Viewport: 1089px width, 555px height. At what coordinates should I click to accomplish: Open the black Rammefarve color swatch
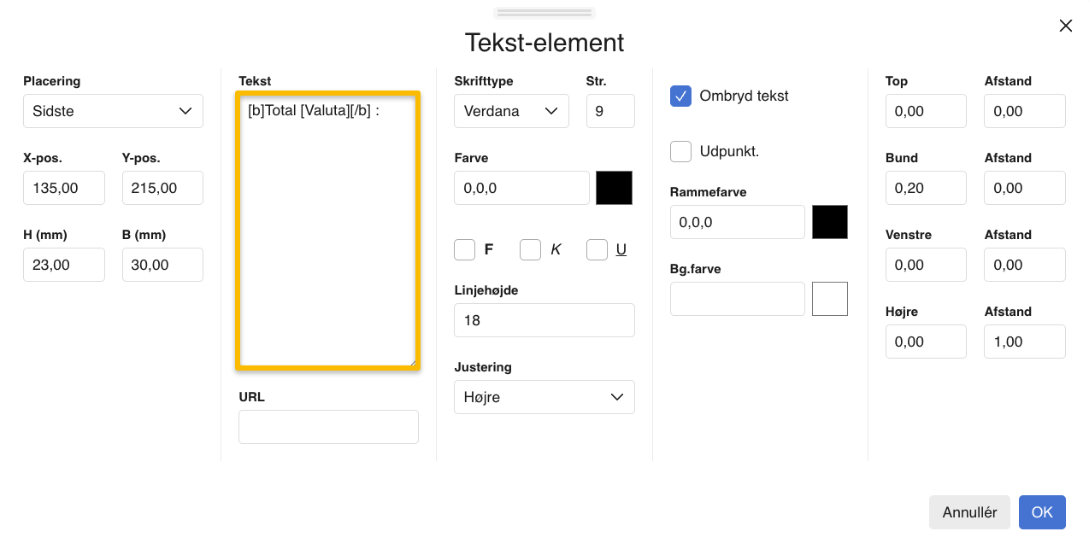[x=829, y=222]
